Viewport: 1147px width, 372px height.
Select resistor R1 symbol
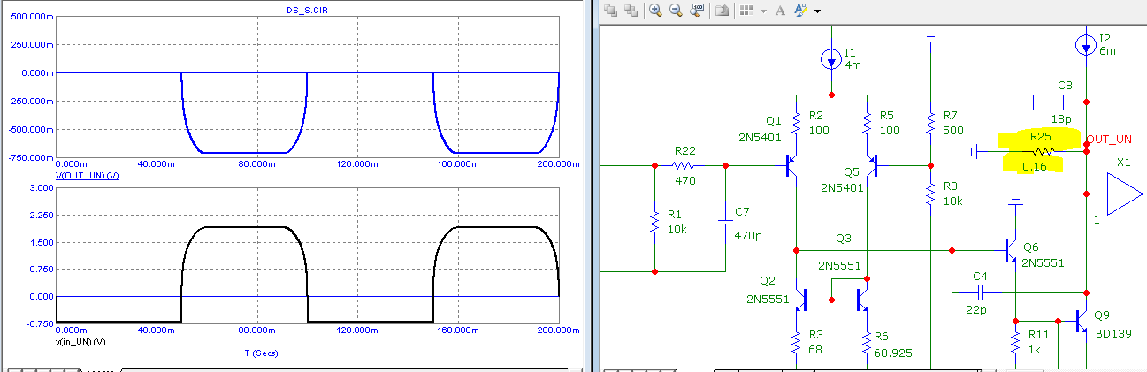tap(654, 222)
